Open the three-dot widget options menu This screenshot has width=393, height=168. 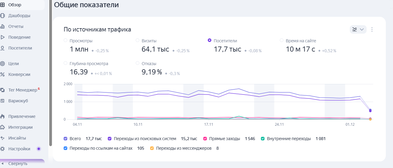pos(372,29)
